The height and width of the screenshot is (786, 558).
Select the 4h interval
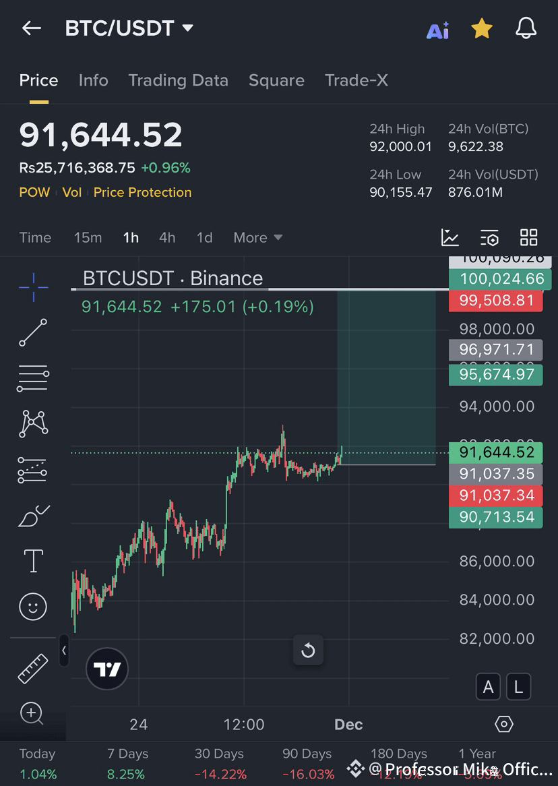point(167,237)
